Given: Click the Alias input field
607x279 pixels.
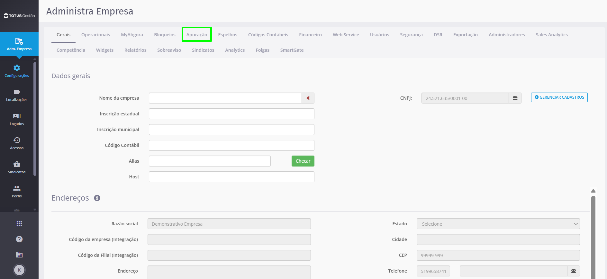Looking at the screenshot, I should 210,161.
